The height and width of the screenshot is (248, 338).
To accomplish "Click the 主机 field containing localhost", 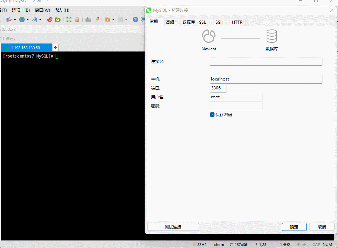I will click(266, 79).
